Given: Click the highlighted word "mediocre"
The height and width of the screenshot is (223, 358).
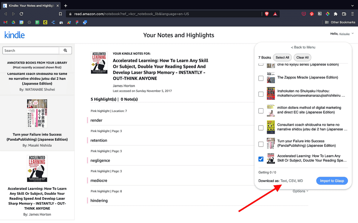Looking at the screenshot, I should tap(99, 180).
